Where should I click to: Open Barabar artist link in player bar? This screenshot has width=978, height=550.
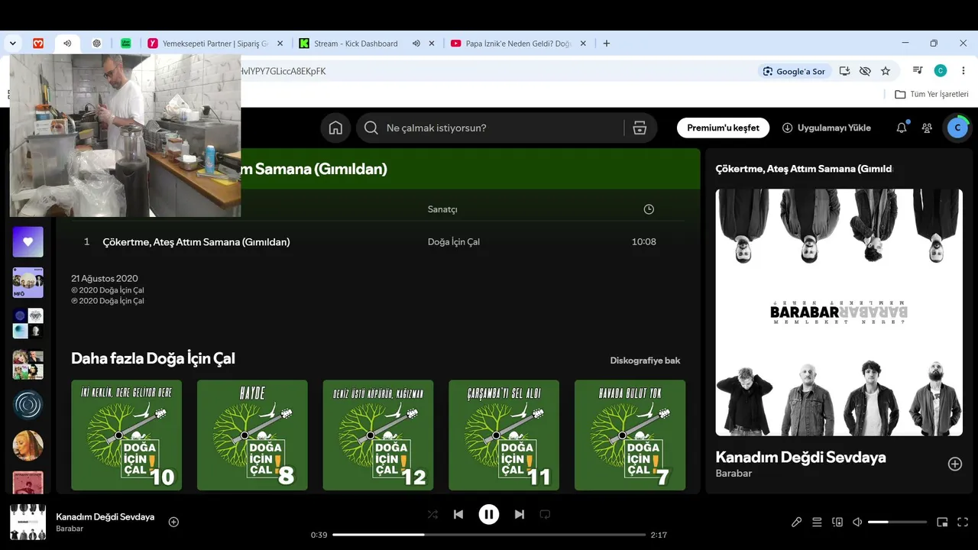pos(70,529)
